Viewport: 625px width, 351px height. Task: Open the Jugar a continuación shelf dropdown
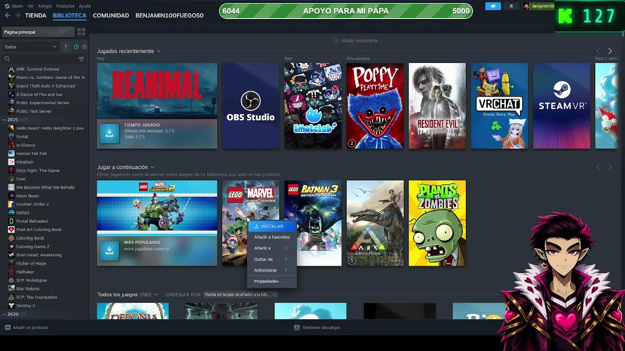pyautogui.click(x=152, y=167)
